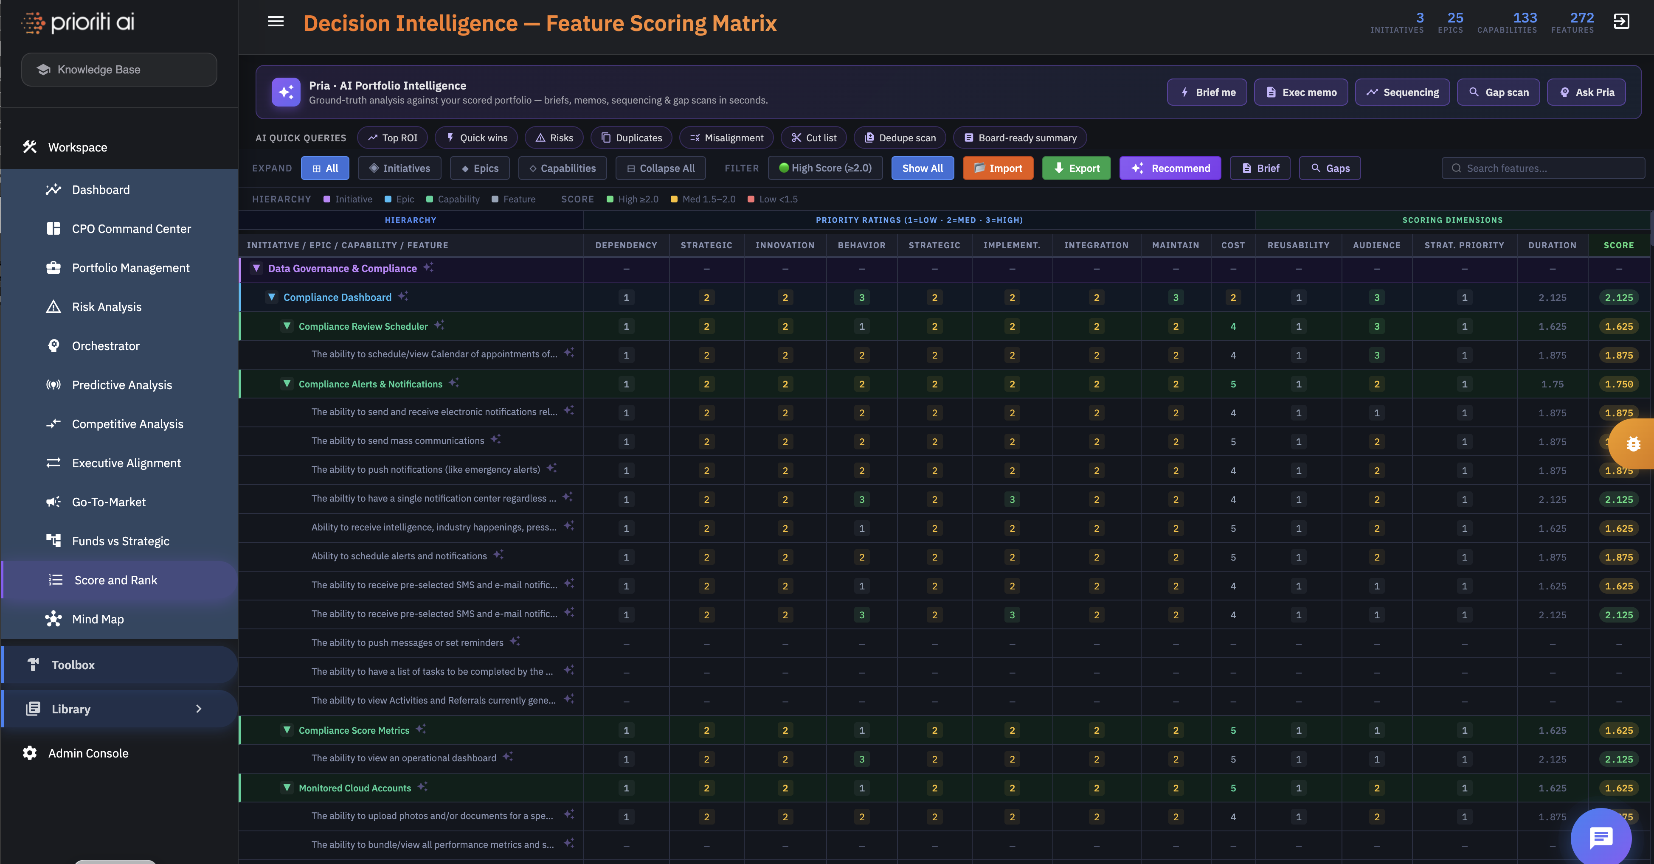Click the Mind Map nodes icon
The height and width of the screenshot is (864, 1654).
pos(53,619)
